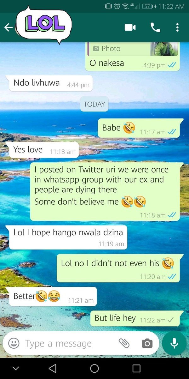Tap the Android home circle button
The width and height of the screenshot is (189, 379).
[x=94, y=368]
